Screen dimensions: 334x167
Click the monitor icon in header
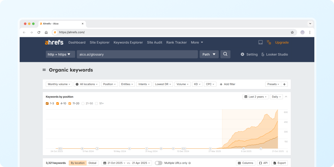[x=260, y=42]
